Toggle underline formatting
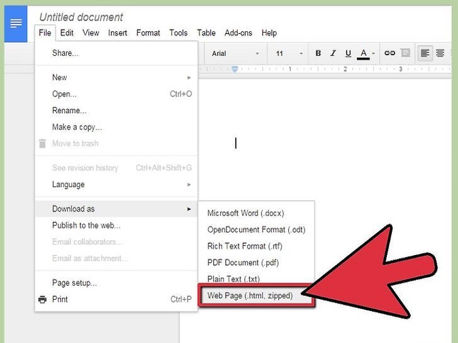This screenshot has height=343, width=458. click(x=348, y=53)
